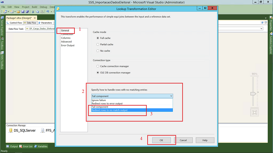Image resolution: width=273 pixels, height=153 pixels.
Task: Expand the New Project dropdown arrow
Action: tap(8, 12)
